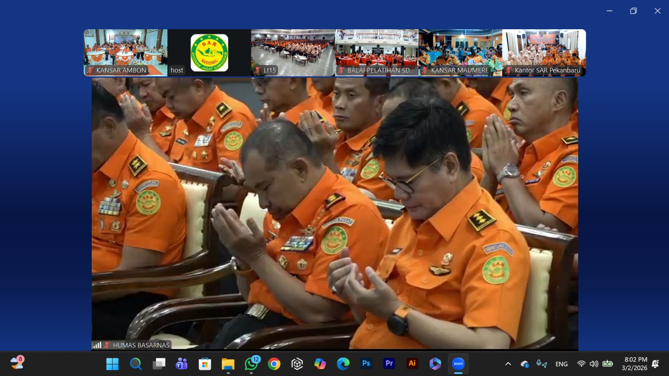Open the ENG language input switcher
Image resolution: width=669 pixels, height=376 pixels.
click(561, 364)
